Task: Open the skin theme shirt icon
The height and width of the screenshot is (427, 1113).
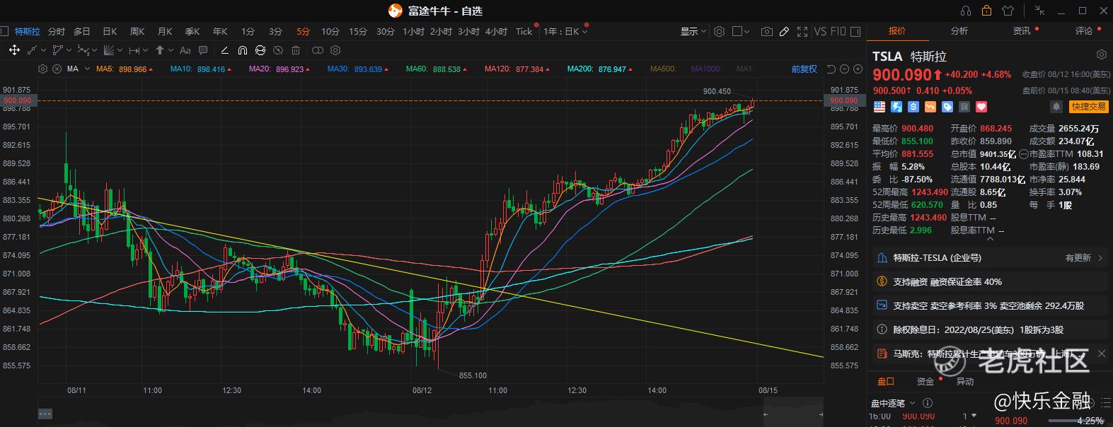Action: point(1008,11)
